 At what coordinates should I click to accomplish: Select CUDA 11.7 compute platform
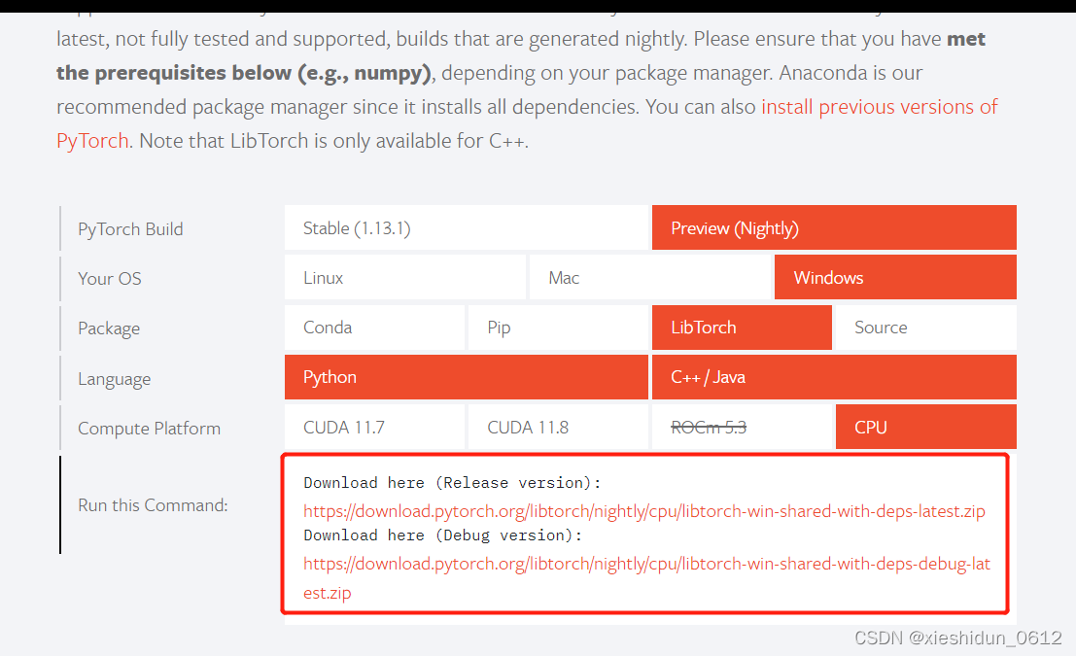click(x=374, y=427)
